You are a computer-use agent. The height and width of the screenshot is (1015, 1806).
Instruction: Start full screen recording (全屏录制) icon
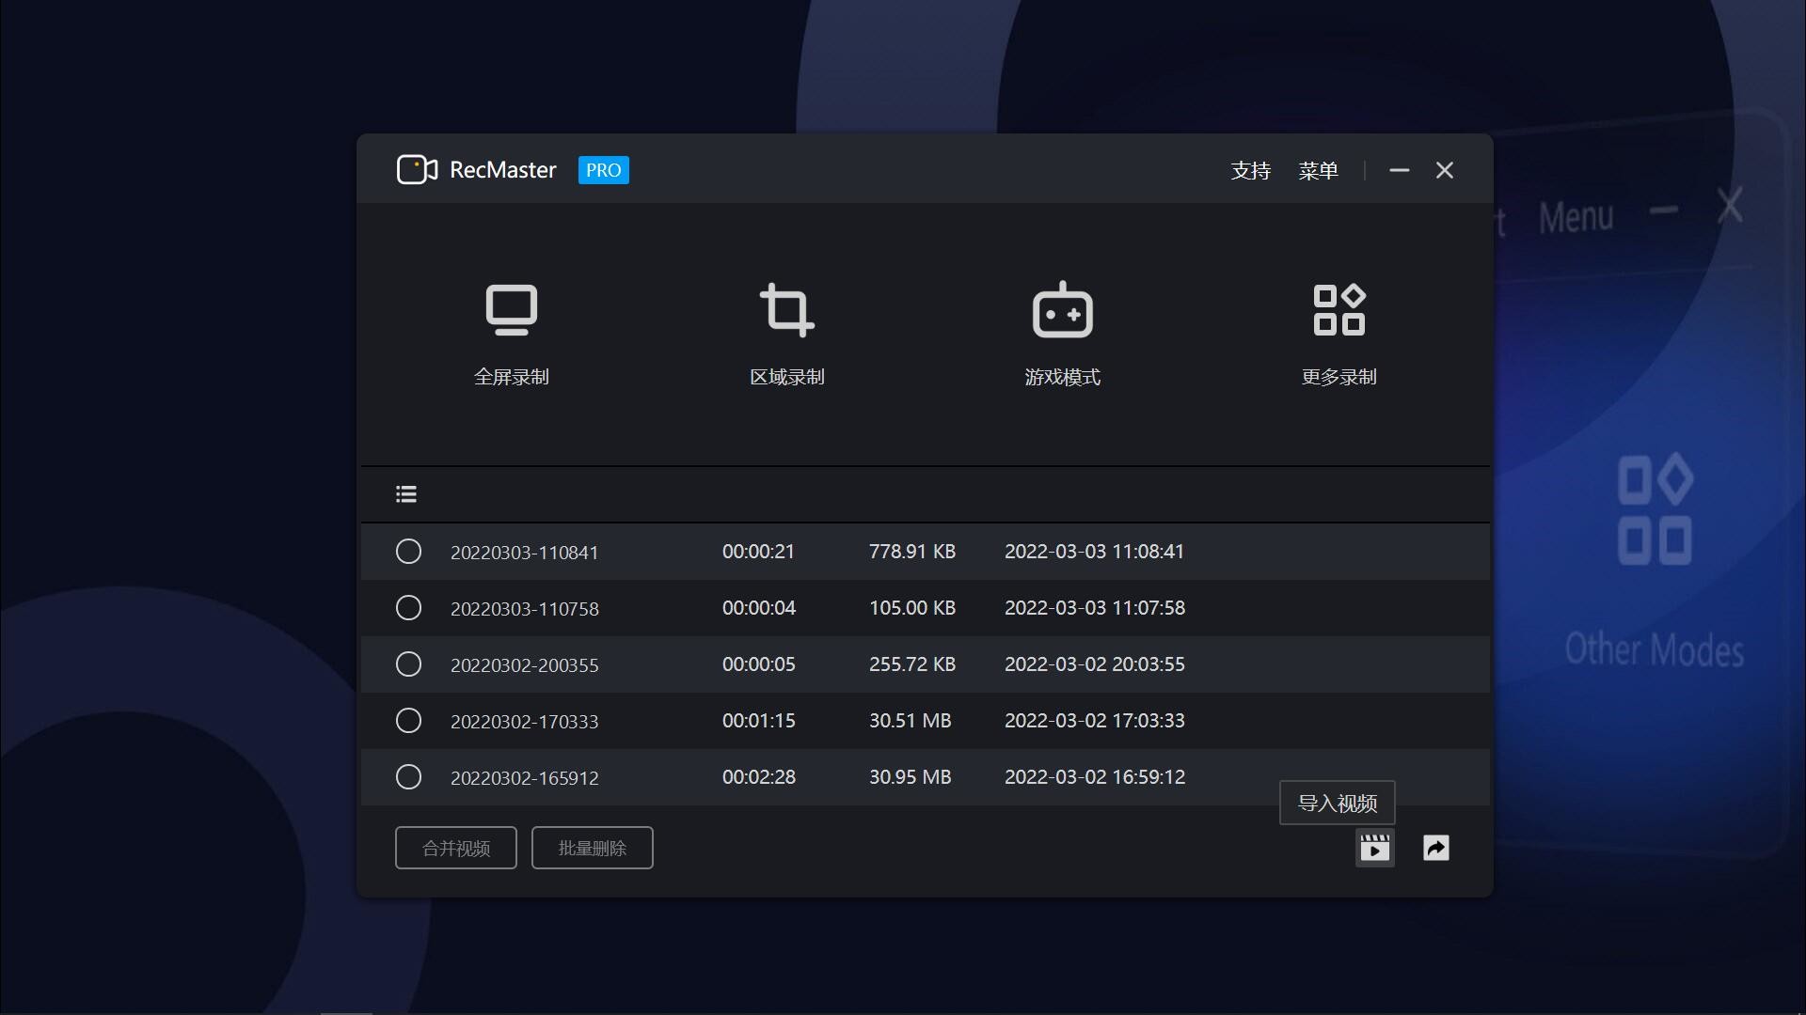coord(511,310)
